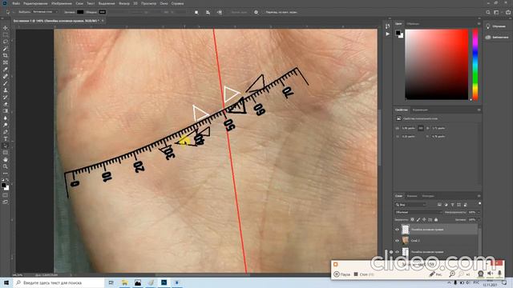Viewport: 513px width, 288px height.
Task: Click the gear icon in options bar
Action: coord(256,12)
